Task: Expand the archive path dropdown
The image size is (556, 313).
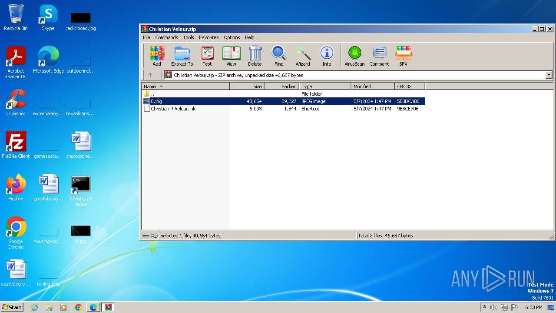Action: [549, 75]
